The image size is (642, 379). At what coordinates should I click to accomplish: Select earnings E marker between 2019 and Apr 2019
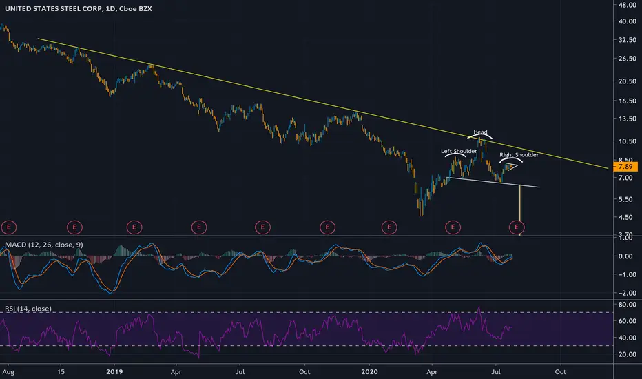(134, 227)
